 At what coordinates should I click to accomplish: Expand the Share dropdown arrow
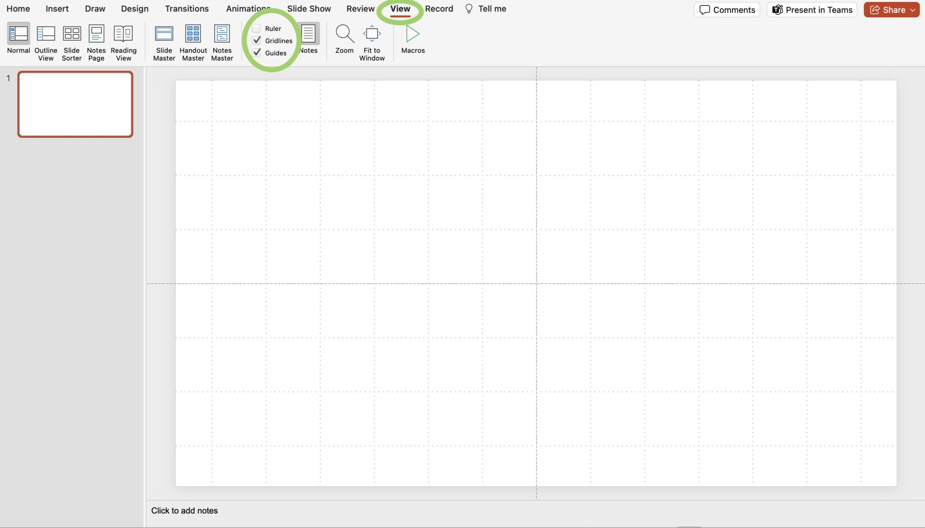coord(913,10)
